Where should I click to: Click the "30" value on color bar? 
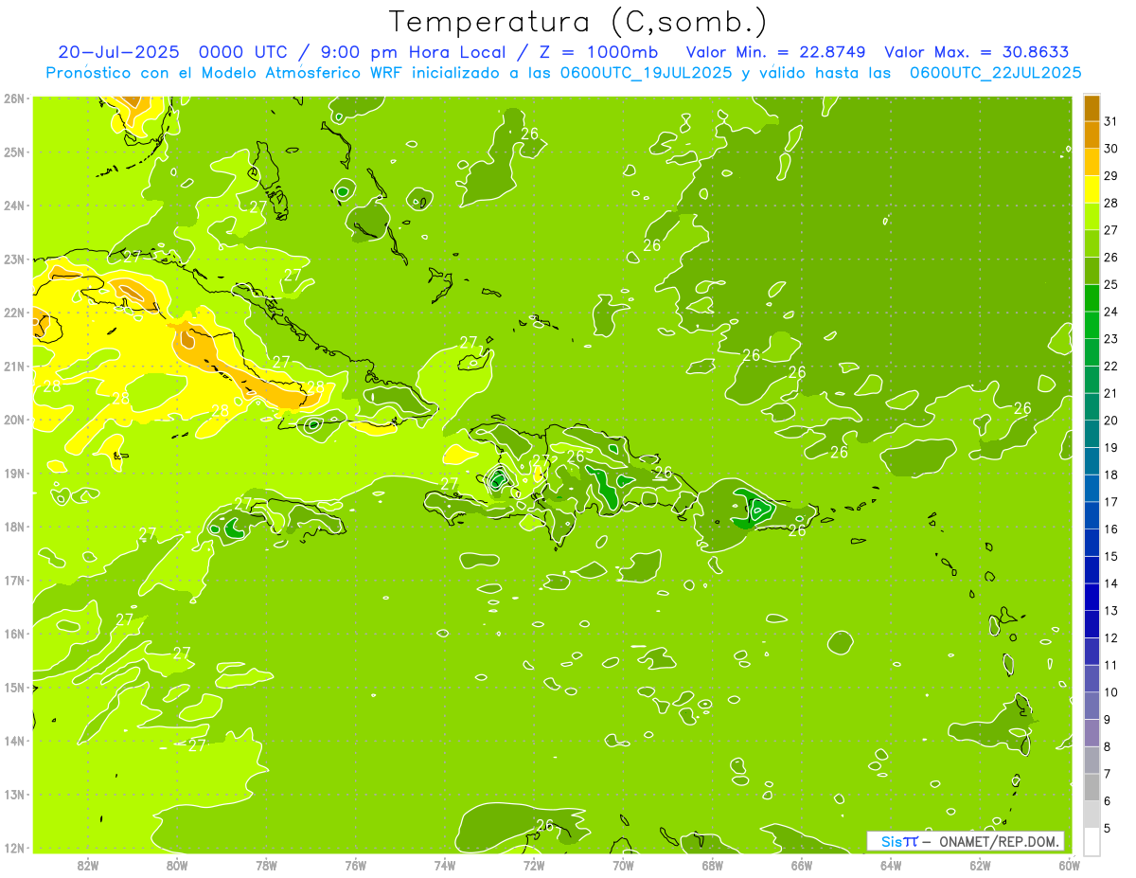(1111, 148)
